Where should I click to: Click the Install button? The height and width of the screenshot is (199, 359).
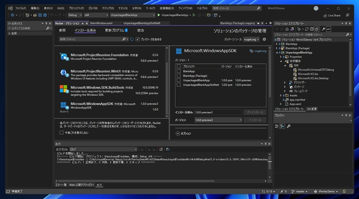[255, 120]
